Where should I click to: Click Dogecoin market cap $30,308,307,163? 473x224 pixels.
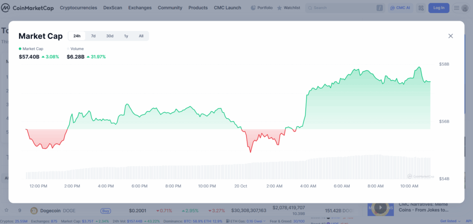[249, 211]
